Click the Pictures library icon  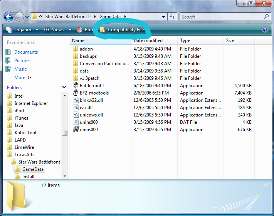(8, 60)
